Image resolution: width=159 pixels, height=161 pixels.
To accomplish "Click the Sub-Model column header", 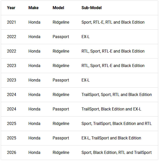I will (x=91, y=8).
